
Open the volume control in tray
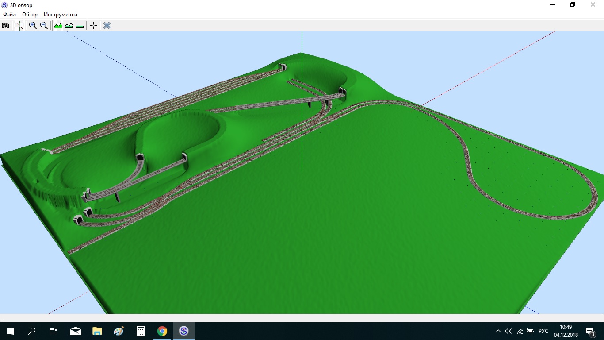[x=509, y=331]
